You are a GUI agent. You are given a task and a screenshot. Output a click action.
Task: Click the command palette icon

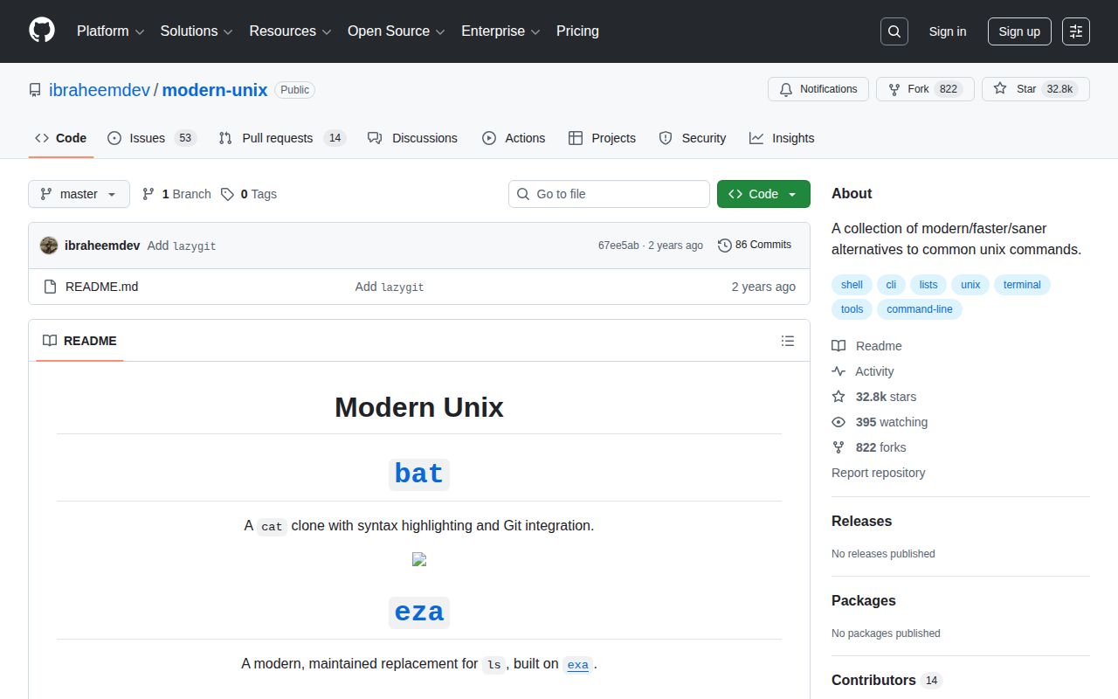(x=1075, y=31)
